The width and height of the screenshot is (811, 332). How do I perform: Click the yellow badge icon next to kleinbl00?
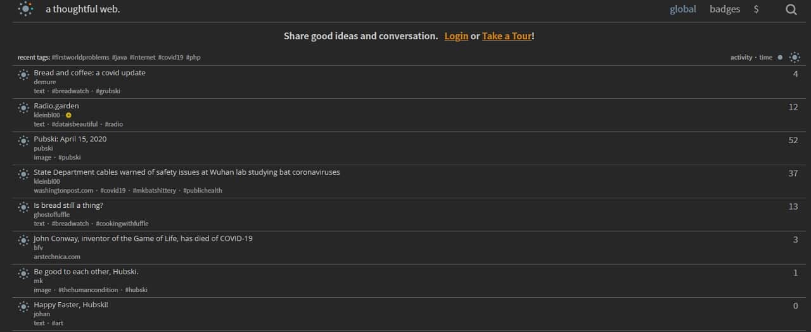pos(68,115)
